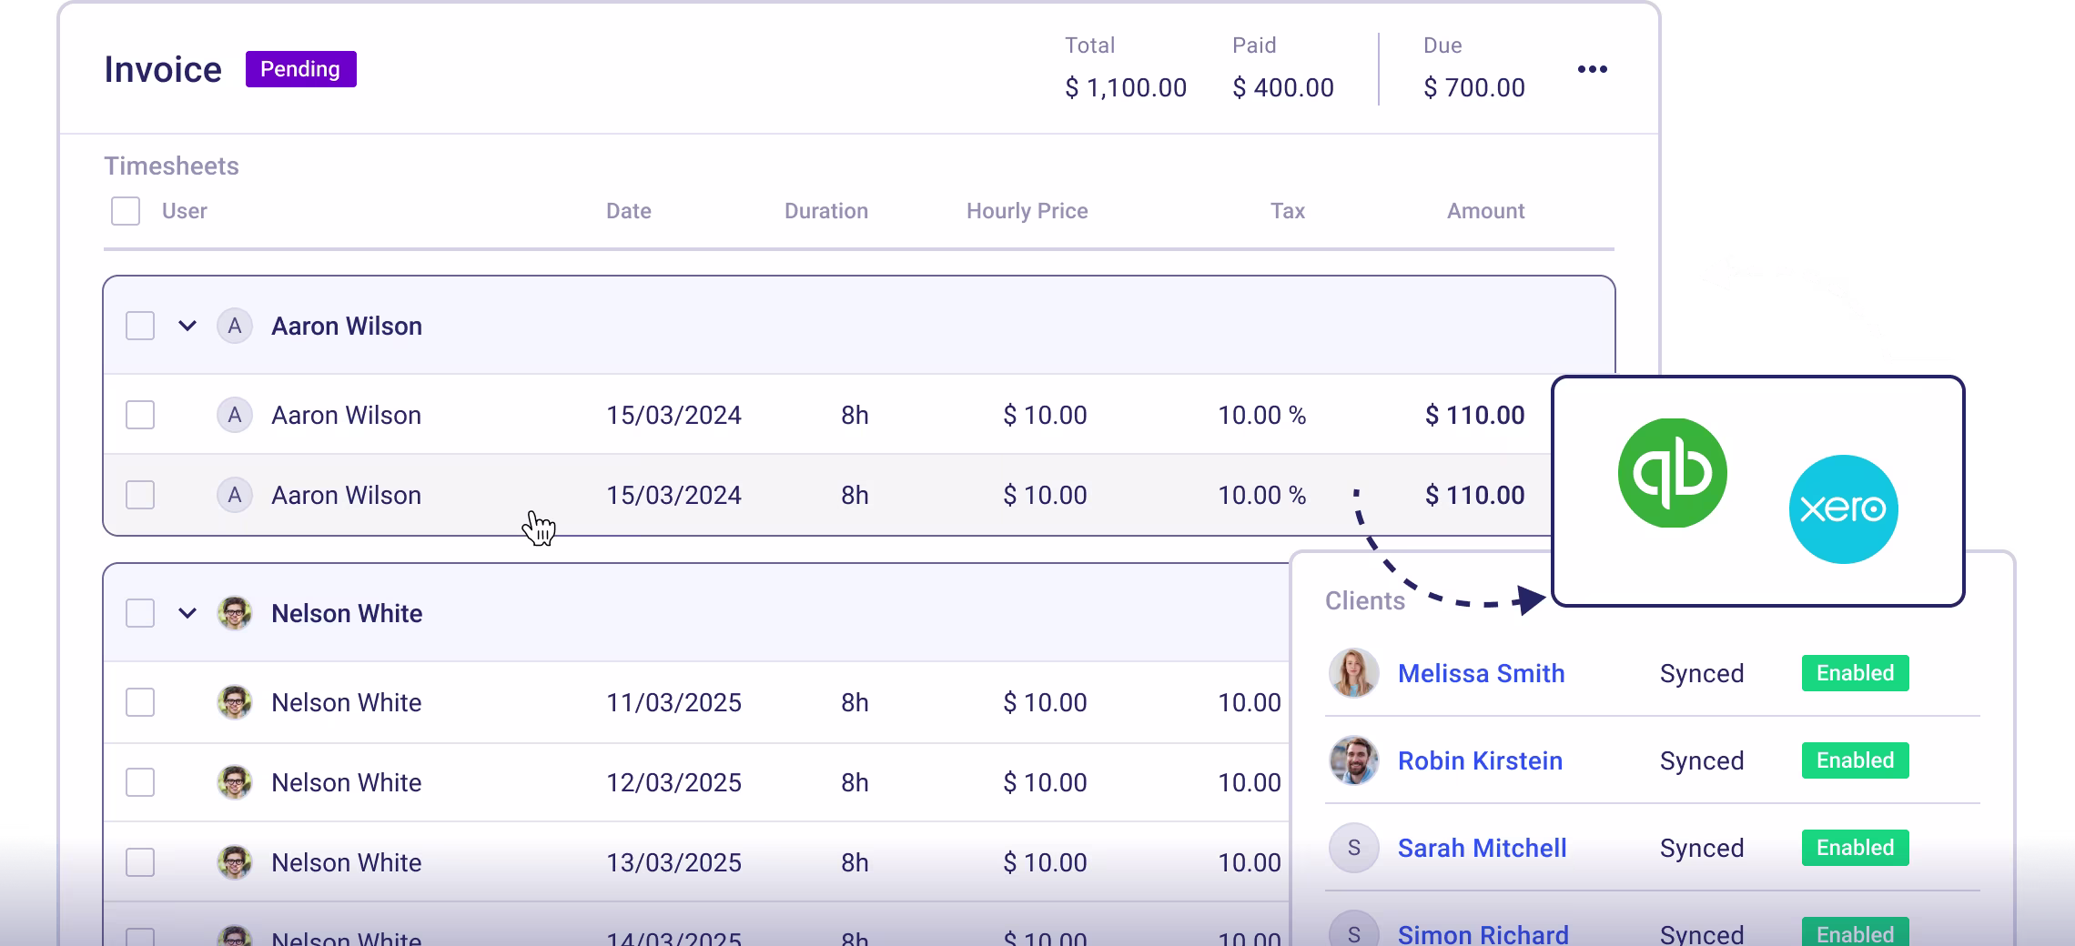Click the Date column header
The width and height of the screenshot is (2075, 946).
(x=629, y=211)
